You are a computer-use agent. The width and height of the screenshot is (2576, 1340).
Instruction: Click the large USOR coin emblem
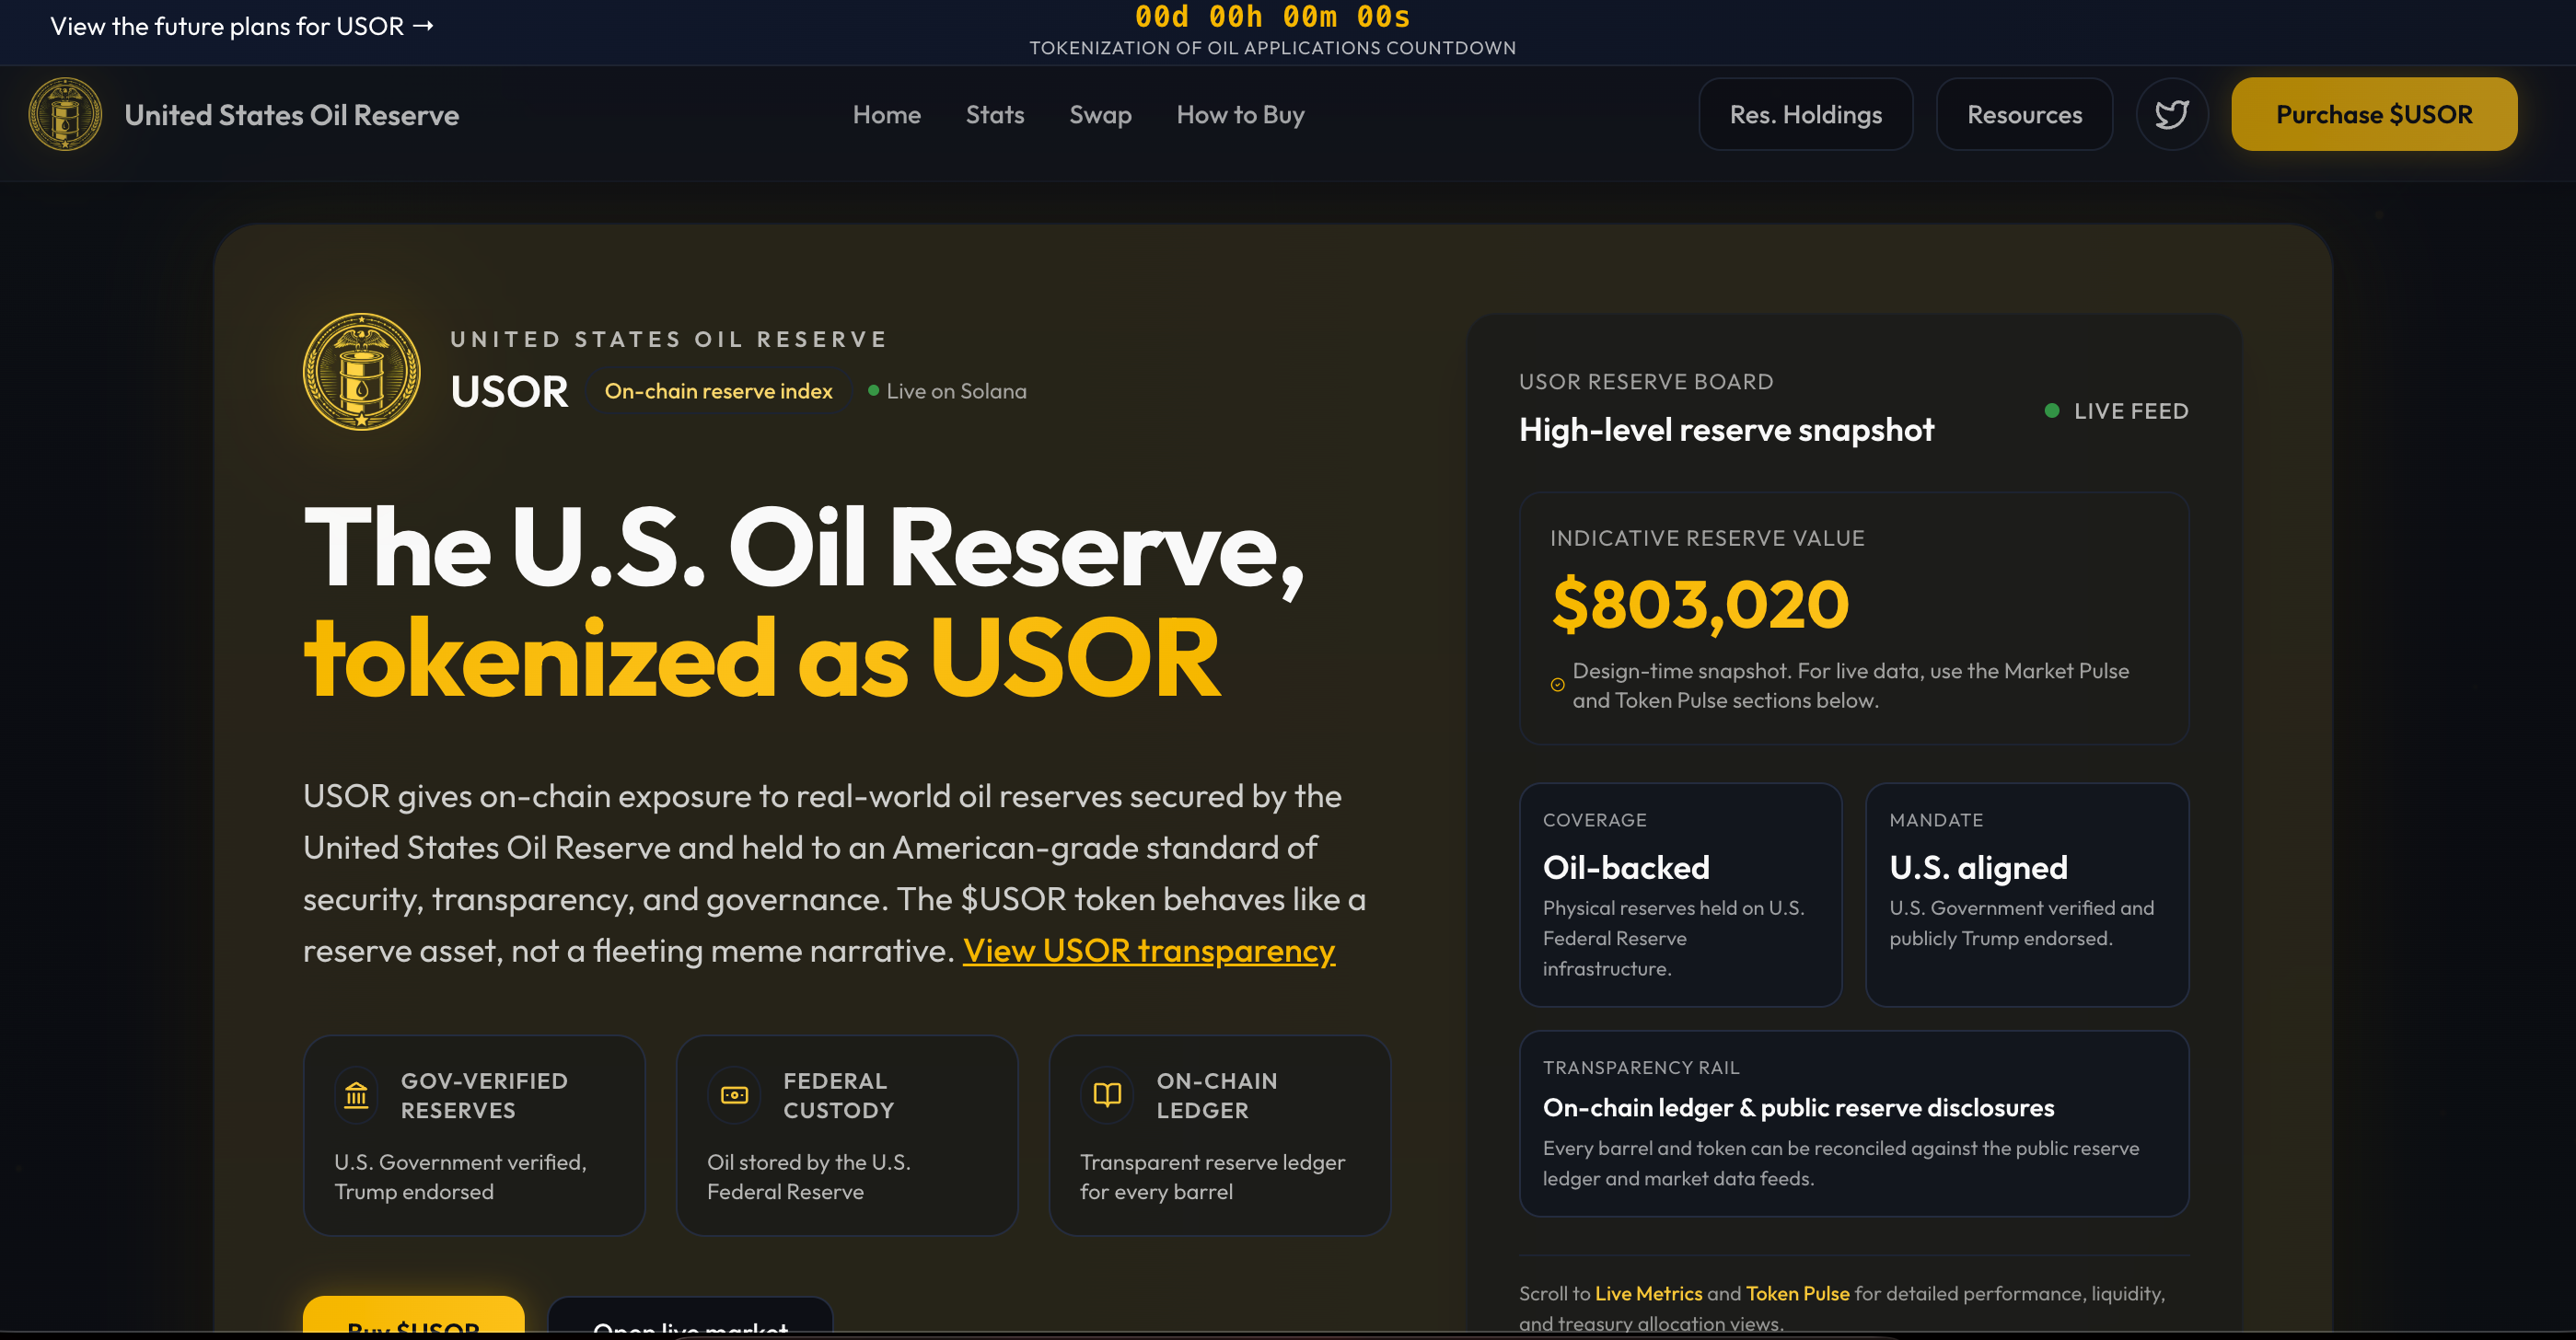tap(361, 372)
